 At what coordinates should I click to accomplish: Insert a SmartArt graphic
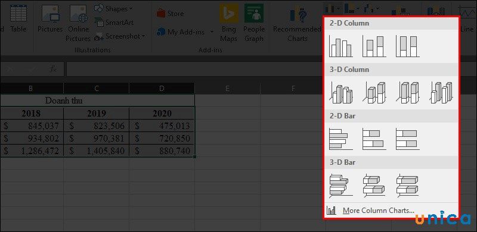click(x=114, y=22)
